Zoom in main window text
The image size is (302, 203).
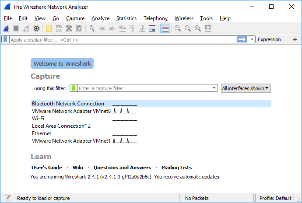coord(178,28)
